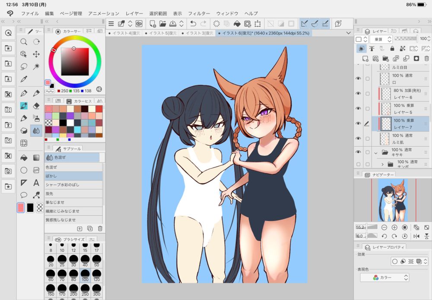Open the blending mode 乗算 dropdown
The image size is (432, 300).
coord(381,39)
